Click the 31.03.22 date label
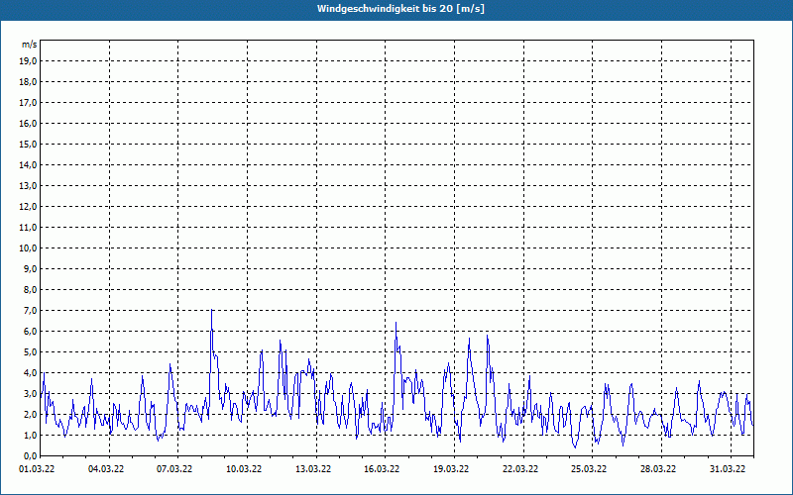Viewport: 793px width, 495px height. (x=728, y=468)
